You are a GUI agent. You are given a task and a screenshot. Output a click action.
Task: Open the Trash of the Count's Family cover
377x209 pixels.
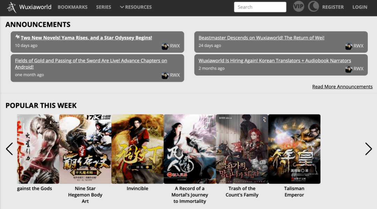pyautogui.click(x=242, y=149)
